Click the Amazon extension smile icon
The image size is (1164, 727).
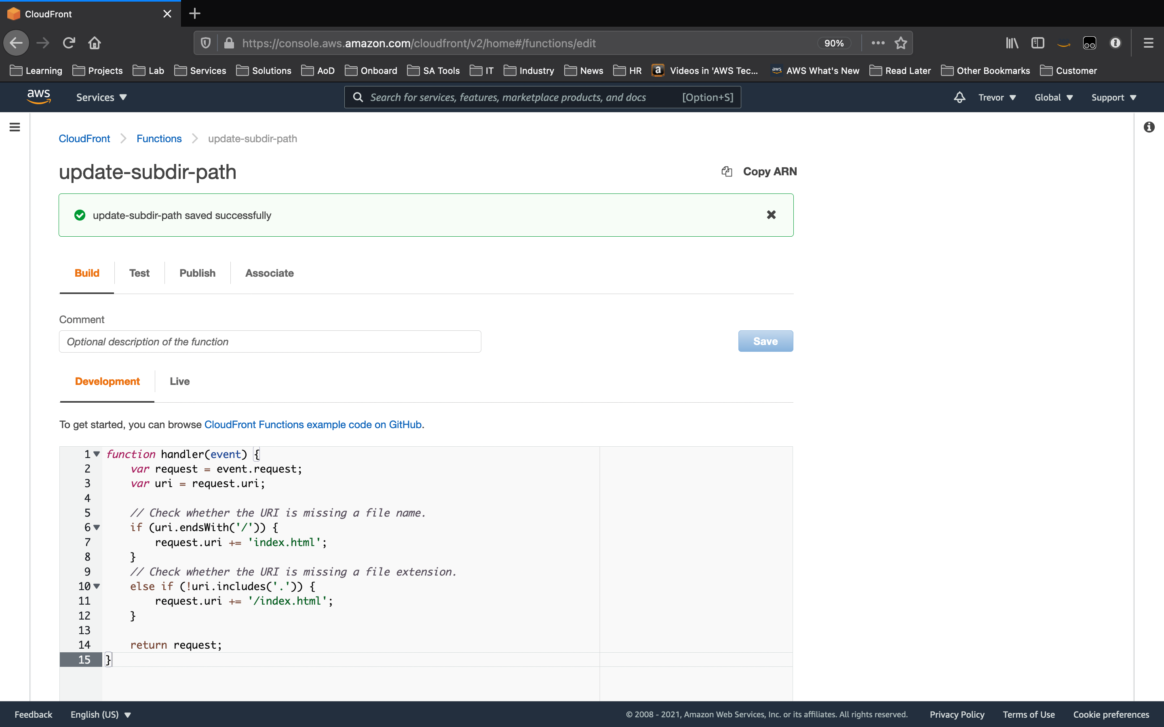coord(1063,44)
